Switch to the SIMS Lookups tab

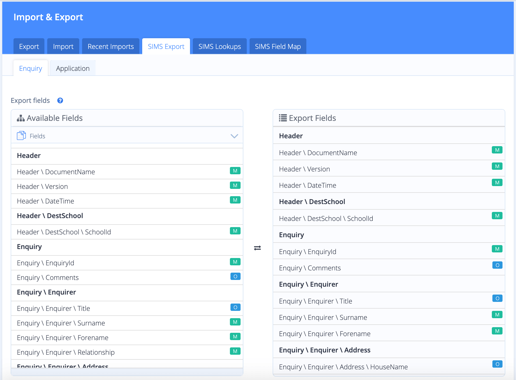pyautogui.click(x=219, y=46)
